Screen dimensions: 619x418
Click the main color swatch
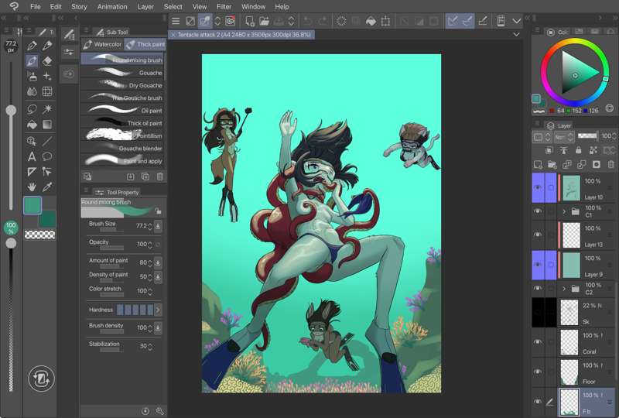[x=32, y=205]
